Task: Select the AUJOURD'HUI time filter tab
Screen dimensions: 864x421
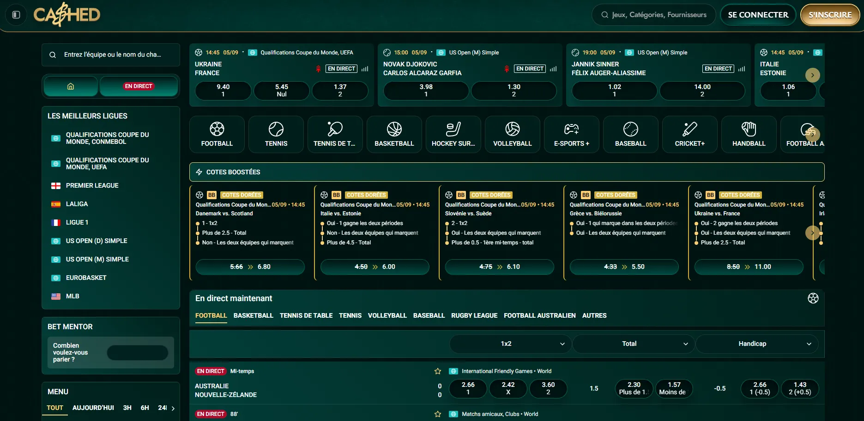Action: point(93,408)
